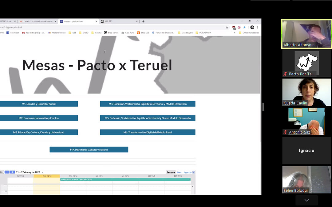Open a new browser tab
332x207 pixels.
(x=143, y=21)
